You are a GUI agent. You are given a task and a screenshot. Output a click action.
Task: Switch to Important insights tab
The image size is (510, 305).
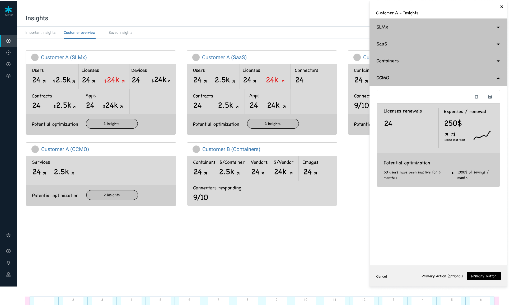(x=40, y=32)
